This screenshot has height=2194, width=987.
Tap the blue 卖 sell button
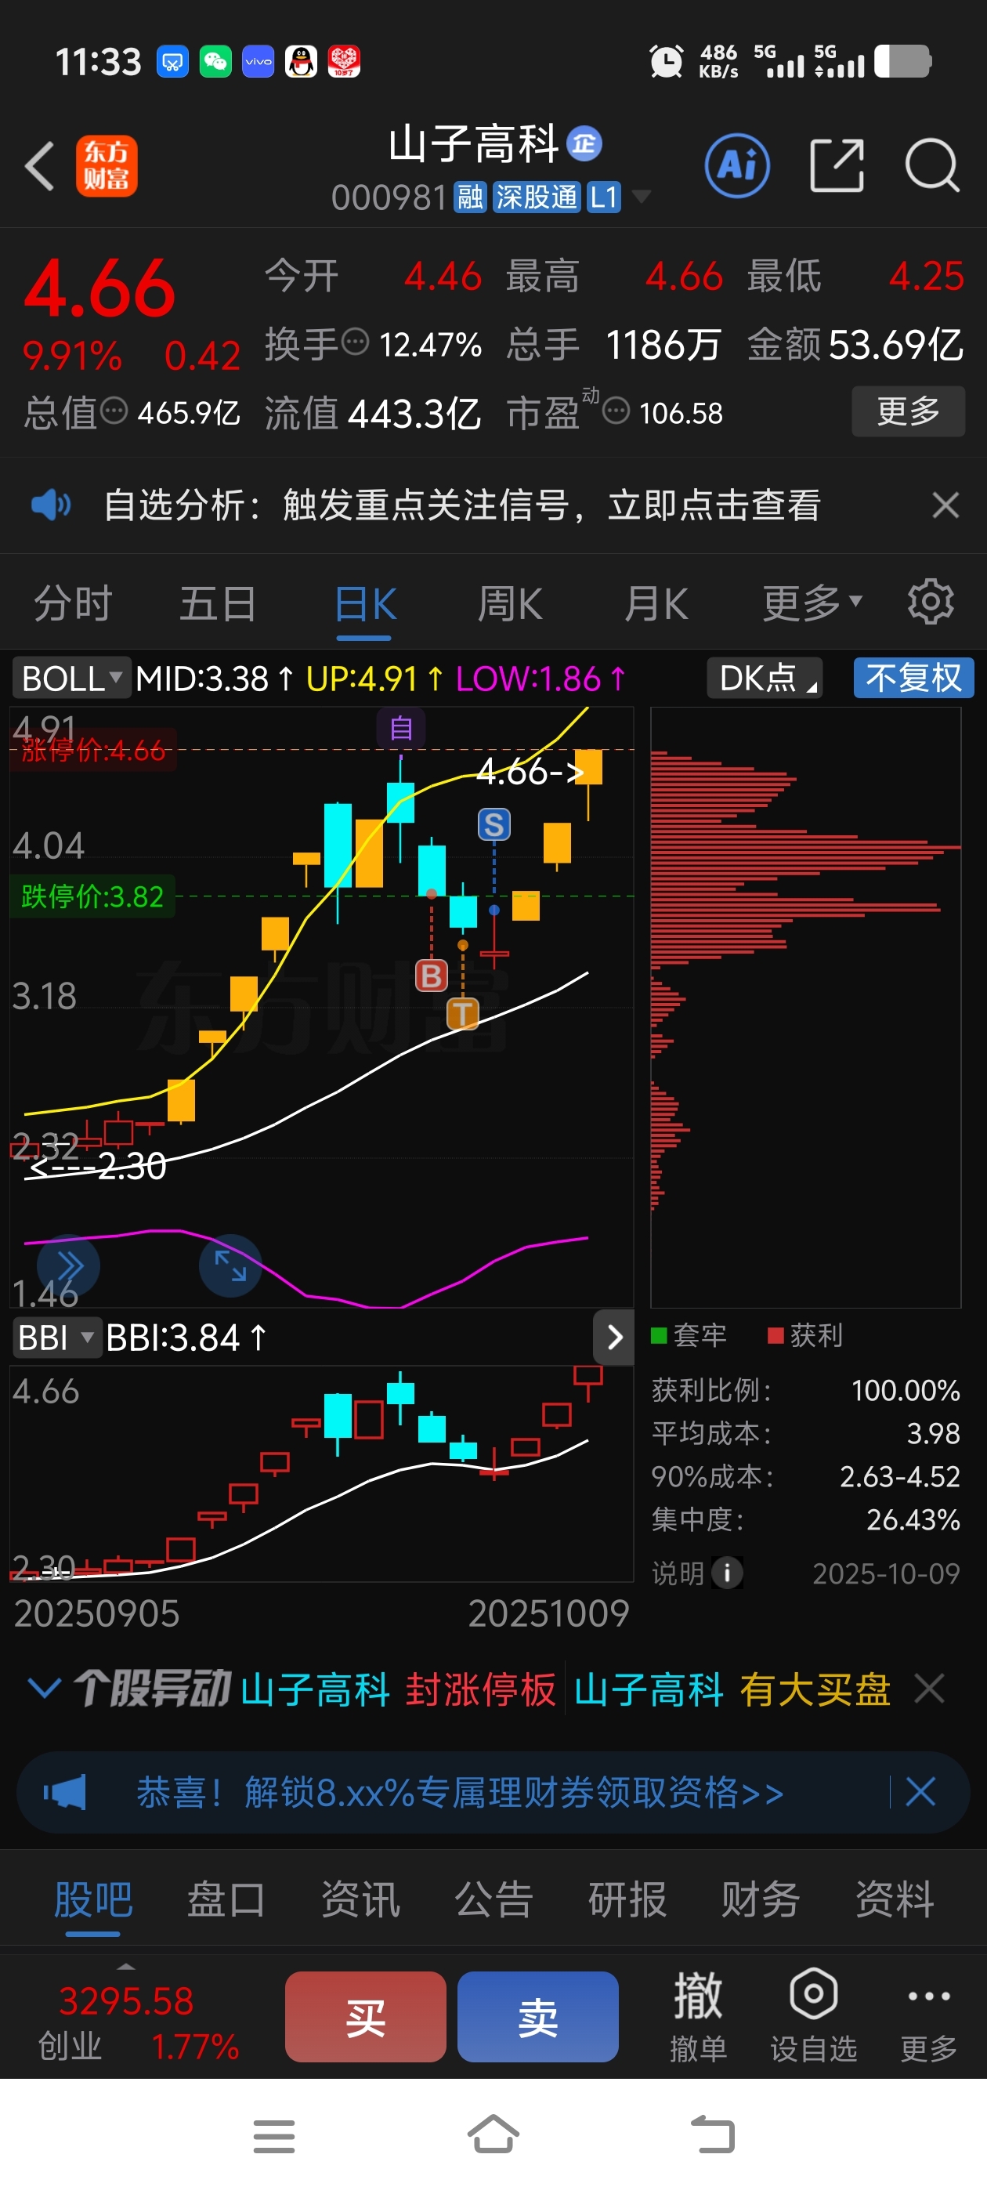coord(538,2016)
